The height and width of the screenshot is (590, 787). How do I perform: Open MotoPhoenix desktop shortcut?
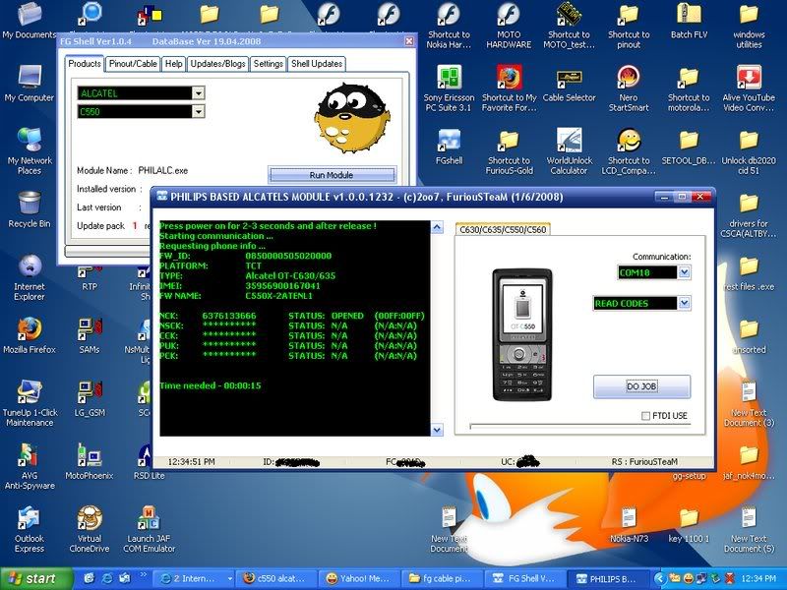click(x=90, y=461)
